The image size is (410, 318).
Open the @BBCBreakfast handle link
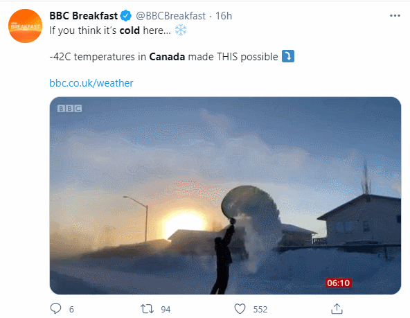pos(171,16)
